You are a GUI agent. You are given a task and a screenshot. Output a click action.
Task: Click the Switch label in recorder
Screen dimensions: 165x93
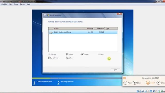point(153,83)
